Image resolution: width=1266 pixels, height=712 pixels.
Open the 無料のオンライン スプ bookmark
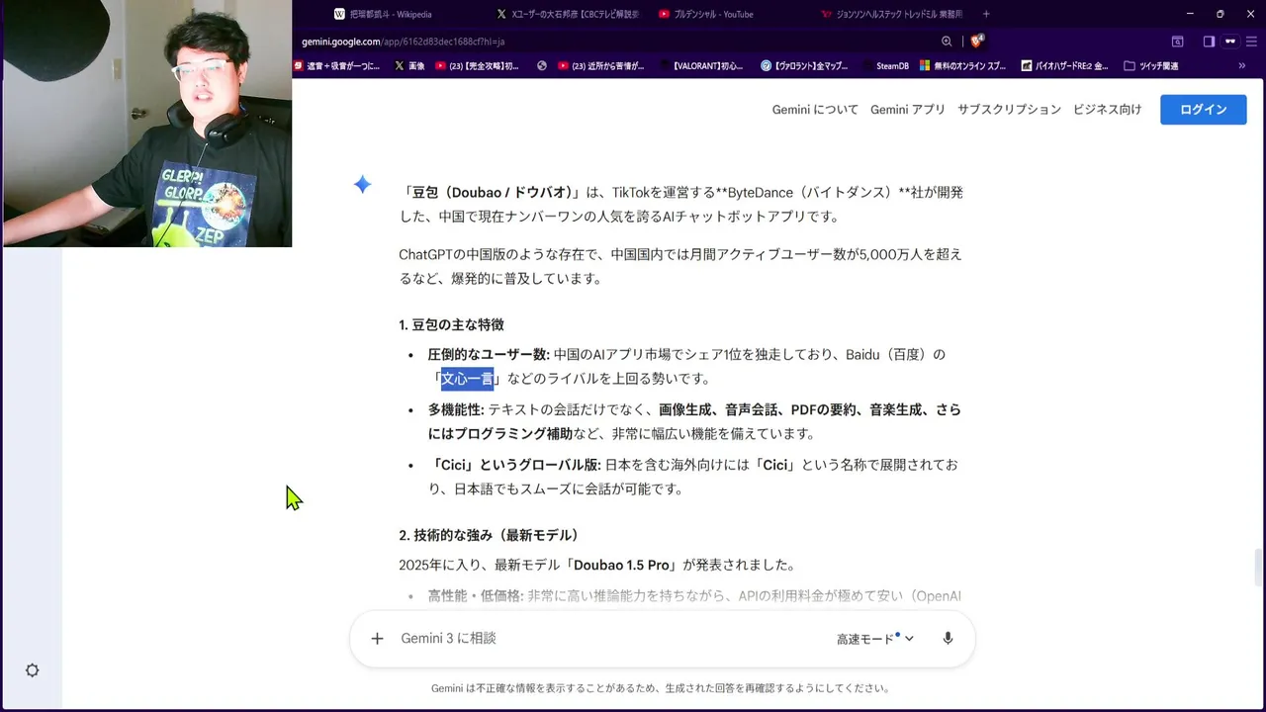point(963,66)
